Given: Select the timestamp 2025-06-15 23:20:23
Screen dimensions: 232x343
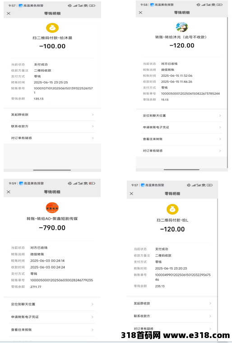Looking at the screenshot, I should 171,269.
